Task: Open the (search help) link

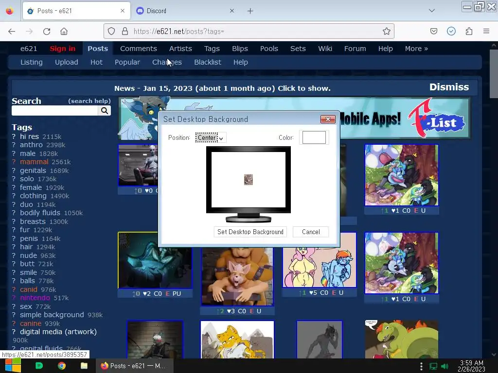Action: coord(89,101)
